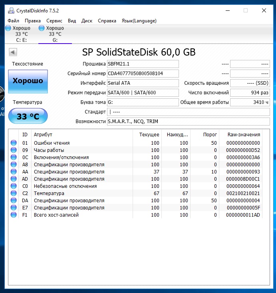Click status orb of Ошибки чтения row
This screenshot has height=293, width=276.
[14, 143]
